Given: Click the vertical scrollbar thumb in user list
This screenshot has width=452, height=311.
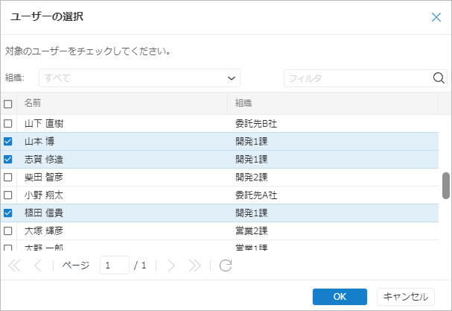Looking at the screenshot, I should [445, 186].
